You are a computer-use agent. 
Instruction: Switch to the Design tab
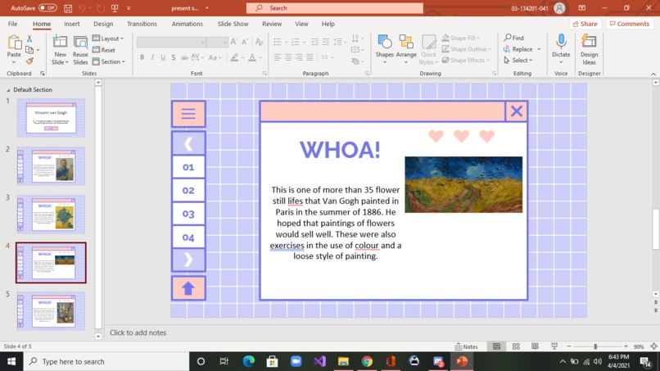103,24
